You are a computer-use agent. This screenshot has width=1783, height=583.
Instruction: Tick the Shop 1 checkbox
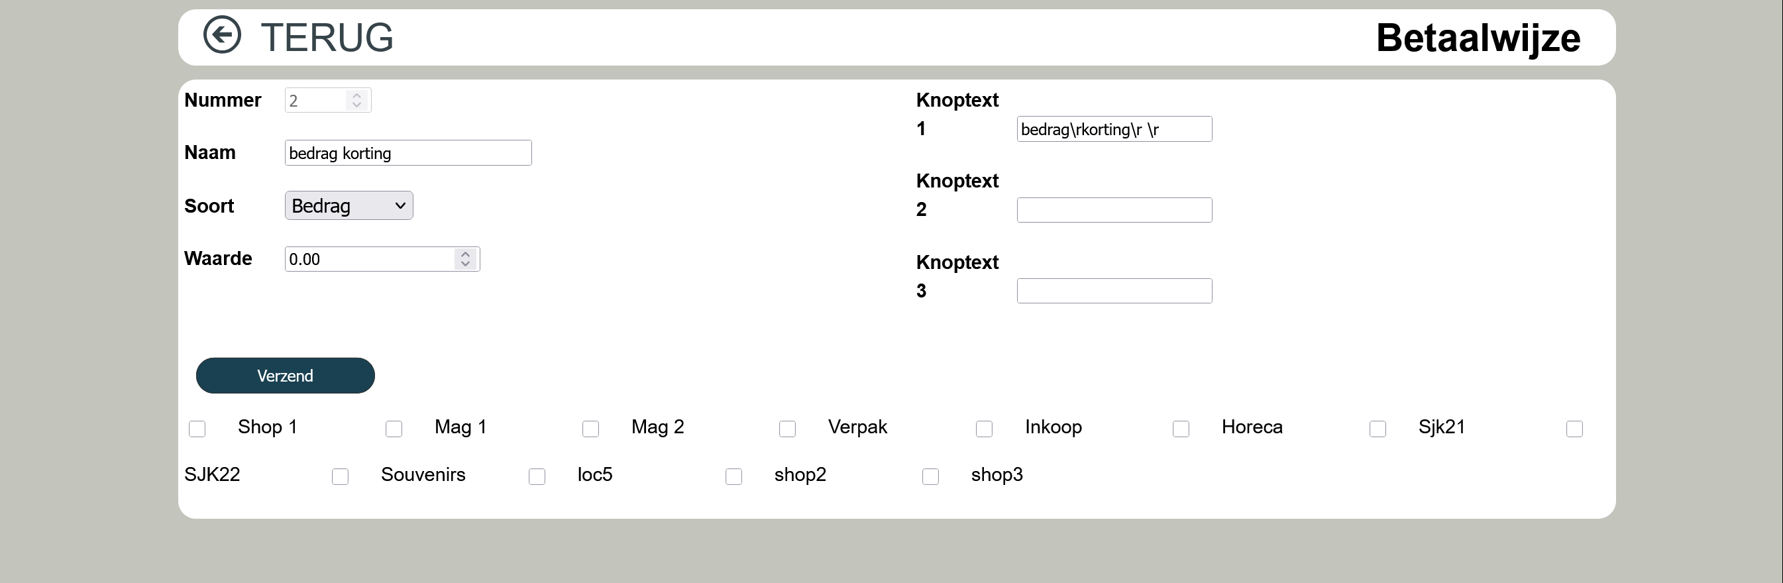point(197,429)
